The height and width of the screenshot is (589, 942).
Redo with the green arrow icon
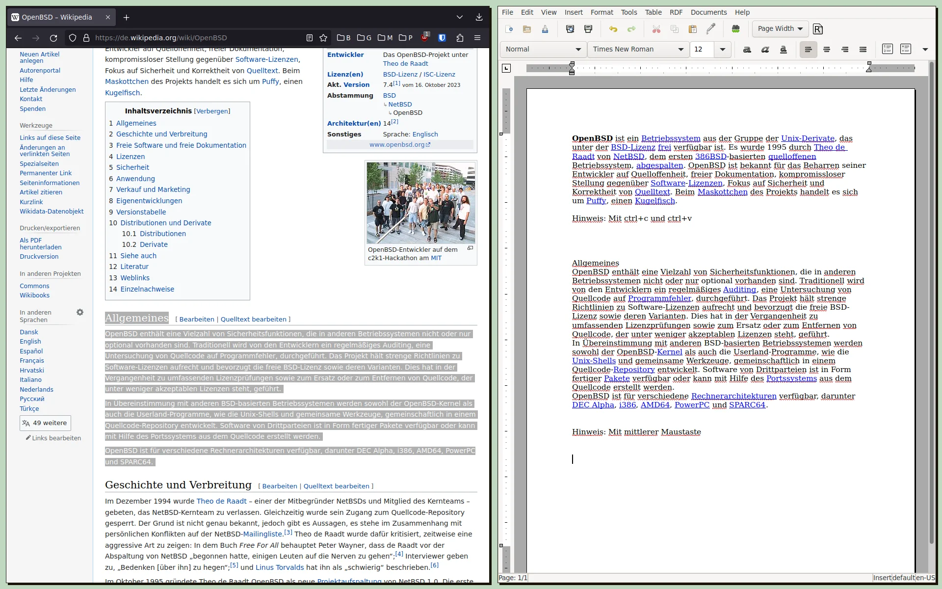click(x=631, y=29)
